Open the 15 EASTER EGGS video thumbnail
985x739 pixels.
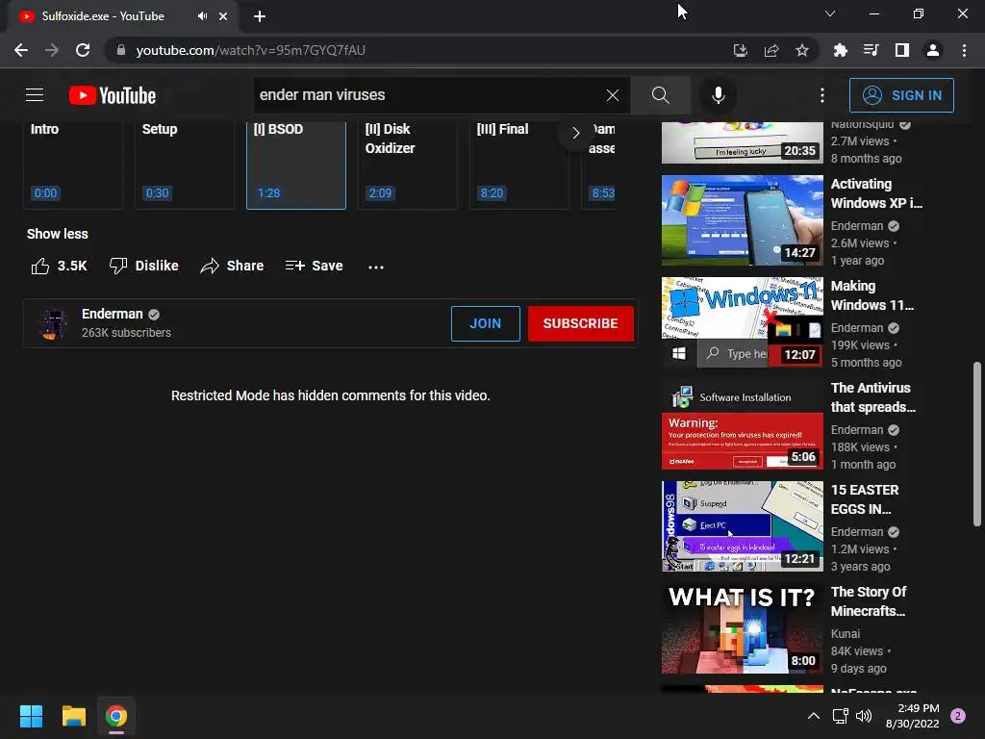tap(742, 526)
